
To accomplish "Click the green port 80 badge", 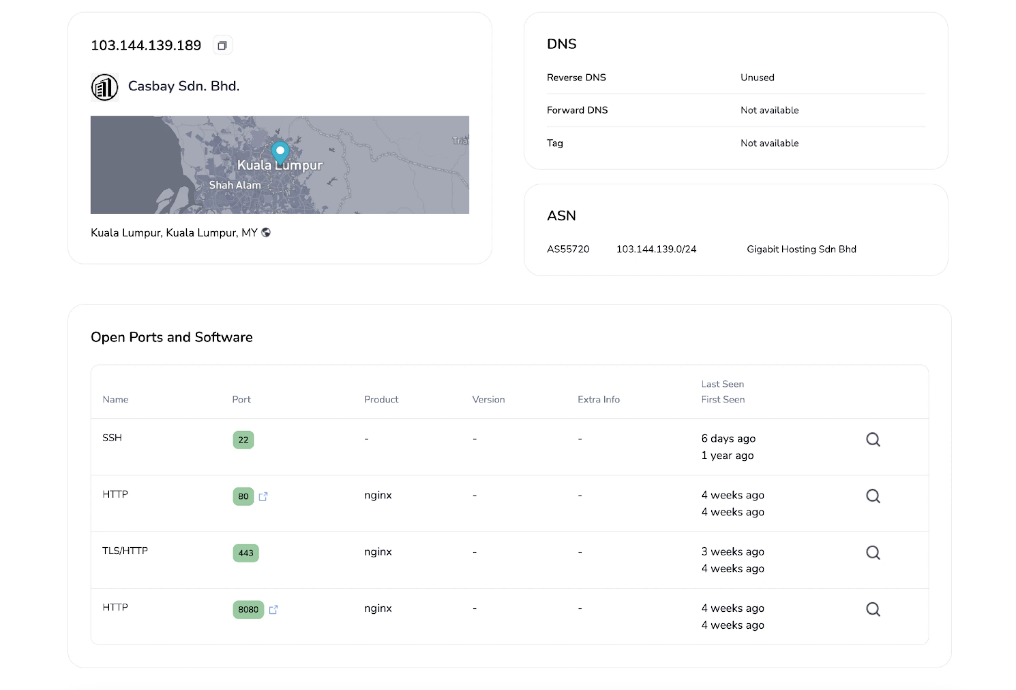I will tap(243, 496).
